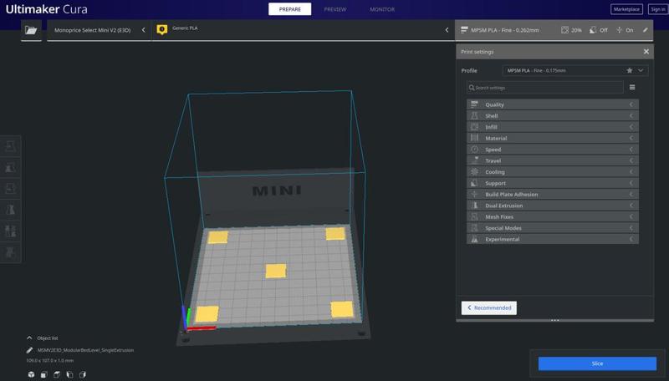Click the adhesion On icon

pyautogui.click(x=619, y=30)
